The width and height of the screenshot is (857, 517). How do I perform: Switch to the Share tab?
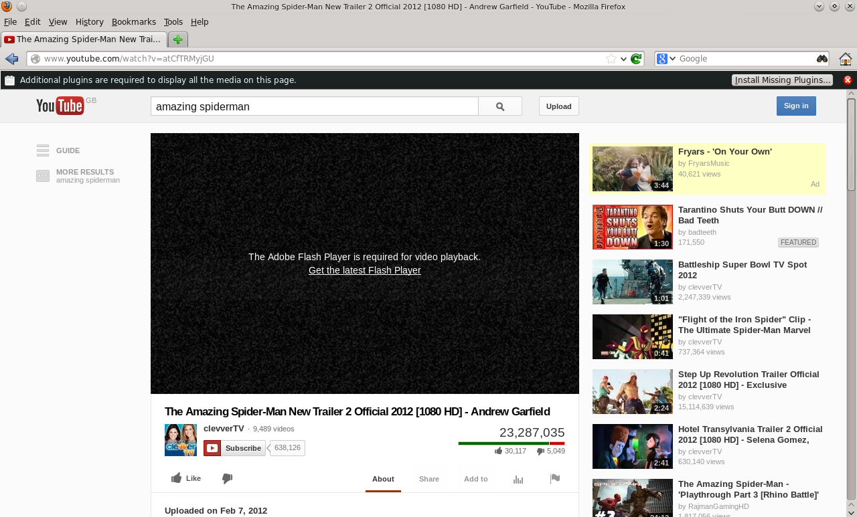point(429,479)
